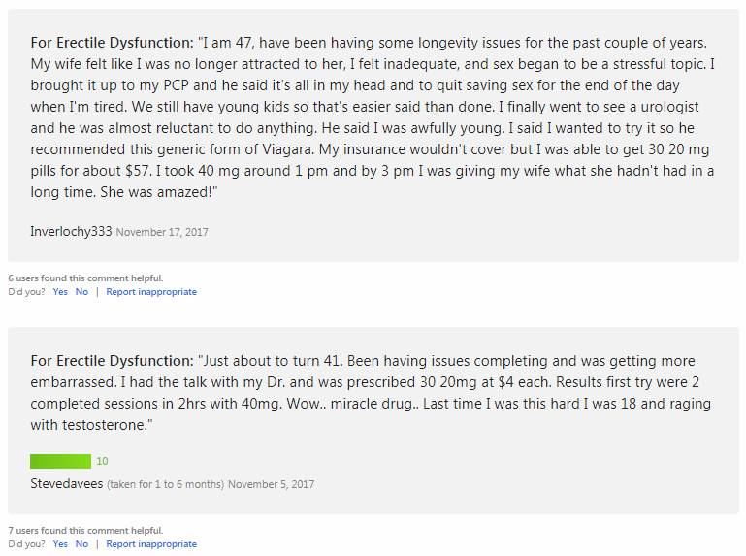Click the November 5, 2017 date

click(x=272, y=484)
